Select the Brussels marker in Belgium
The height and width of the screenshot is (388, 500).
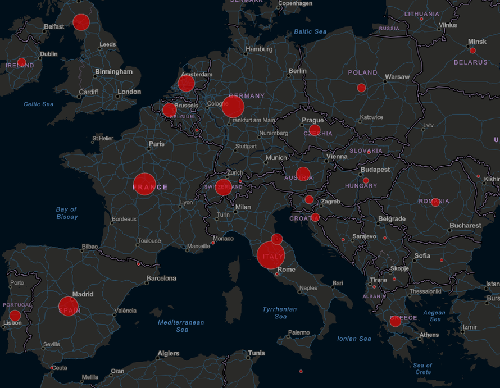[x=170, y=108]
